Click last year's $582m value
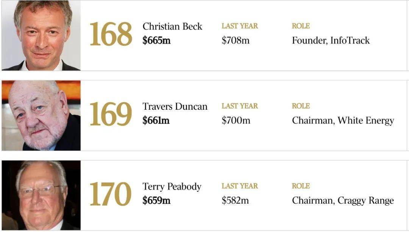Image resolution: width=409 pixels, height=232 pixels. tap(235, 201)
